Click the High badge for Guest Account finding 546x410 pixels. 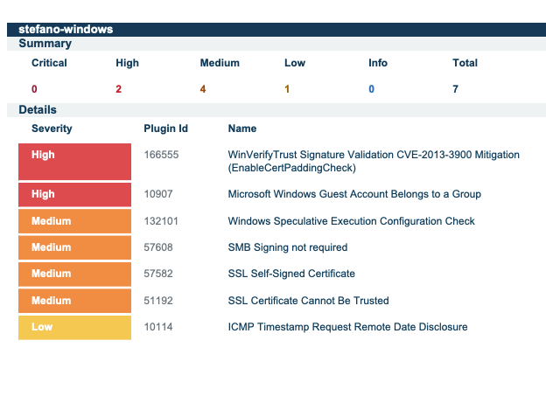tap(74, 194)
